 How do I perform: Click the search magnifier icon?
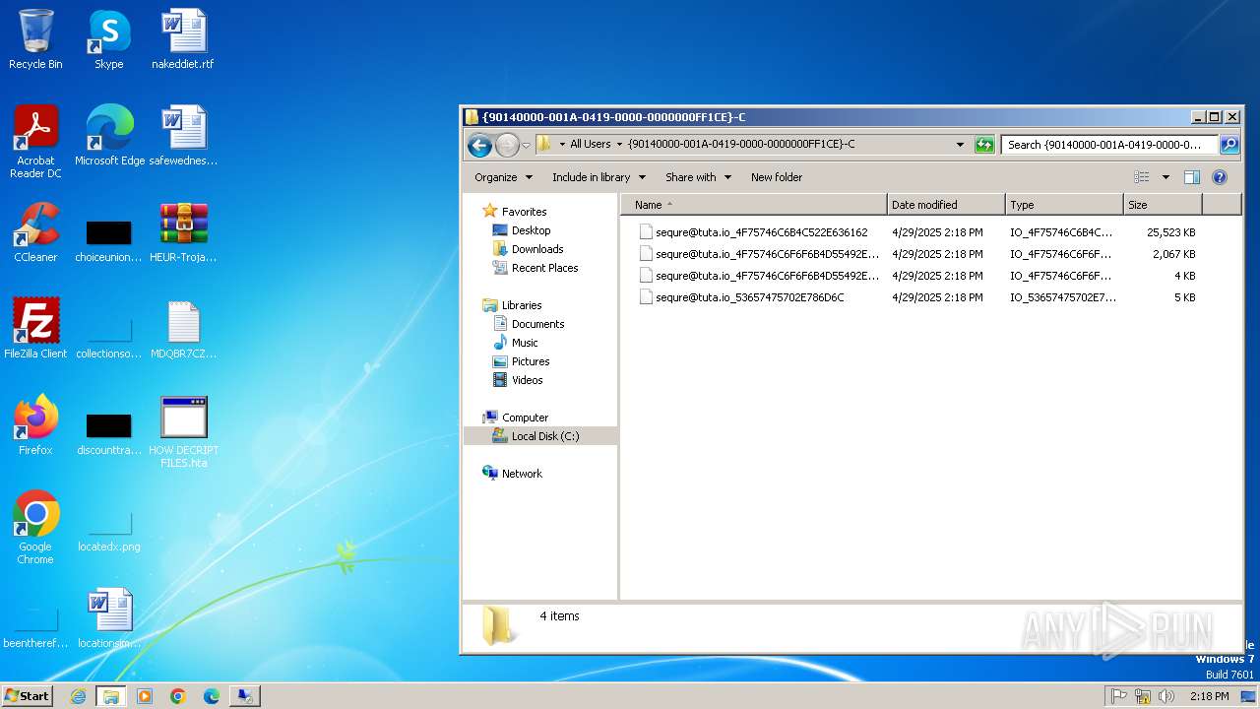click(x=1228, y=145)
